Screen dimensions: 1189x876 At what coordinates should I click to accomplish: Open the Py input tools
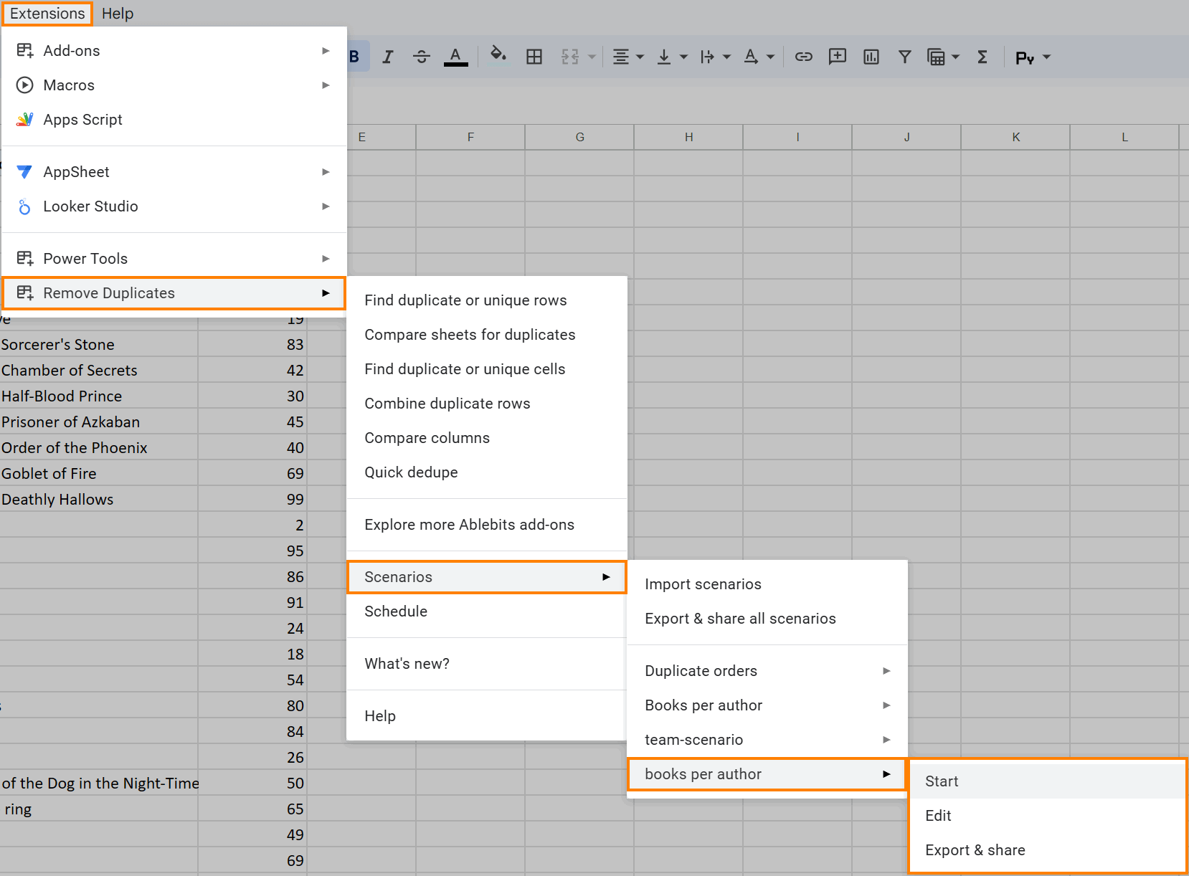1025,57
